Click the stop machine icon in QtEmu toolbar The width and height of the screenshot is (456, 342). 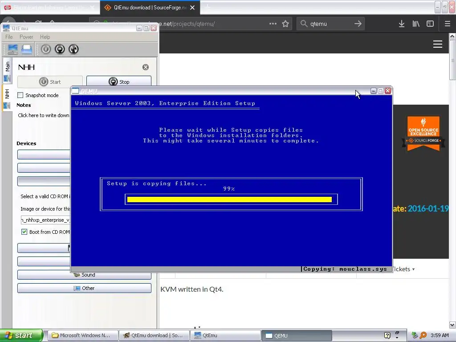click(60, 49)
